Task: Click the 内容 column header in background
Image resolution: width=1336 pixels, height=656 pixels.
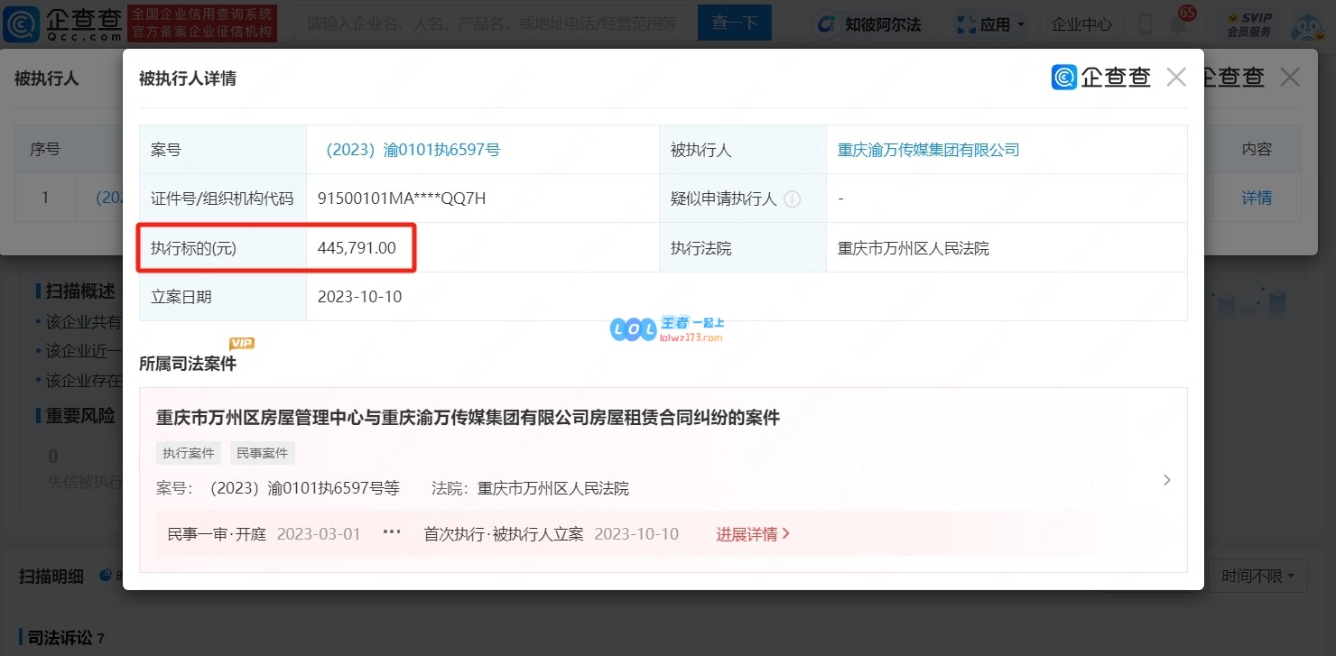Action: (1257, 149)
